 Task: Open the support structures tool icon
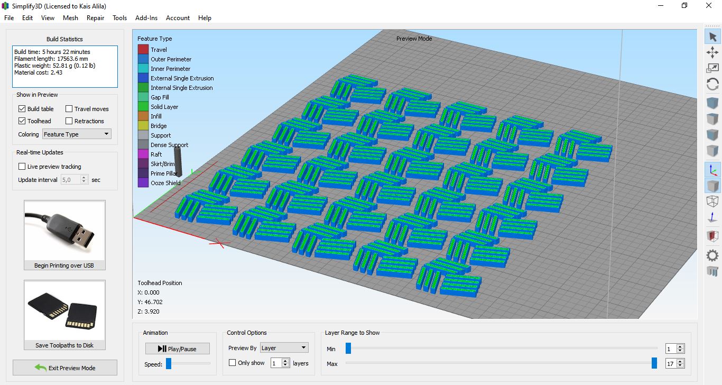712,271
